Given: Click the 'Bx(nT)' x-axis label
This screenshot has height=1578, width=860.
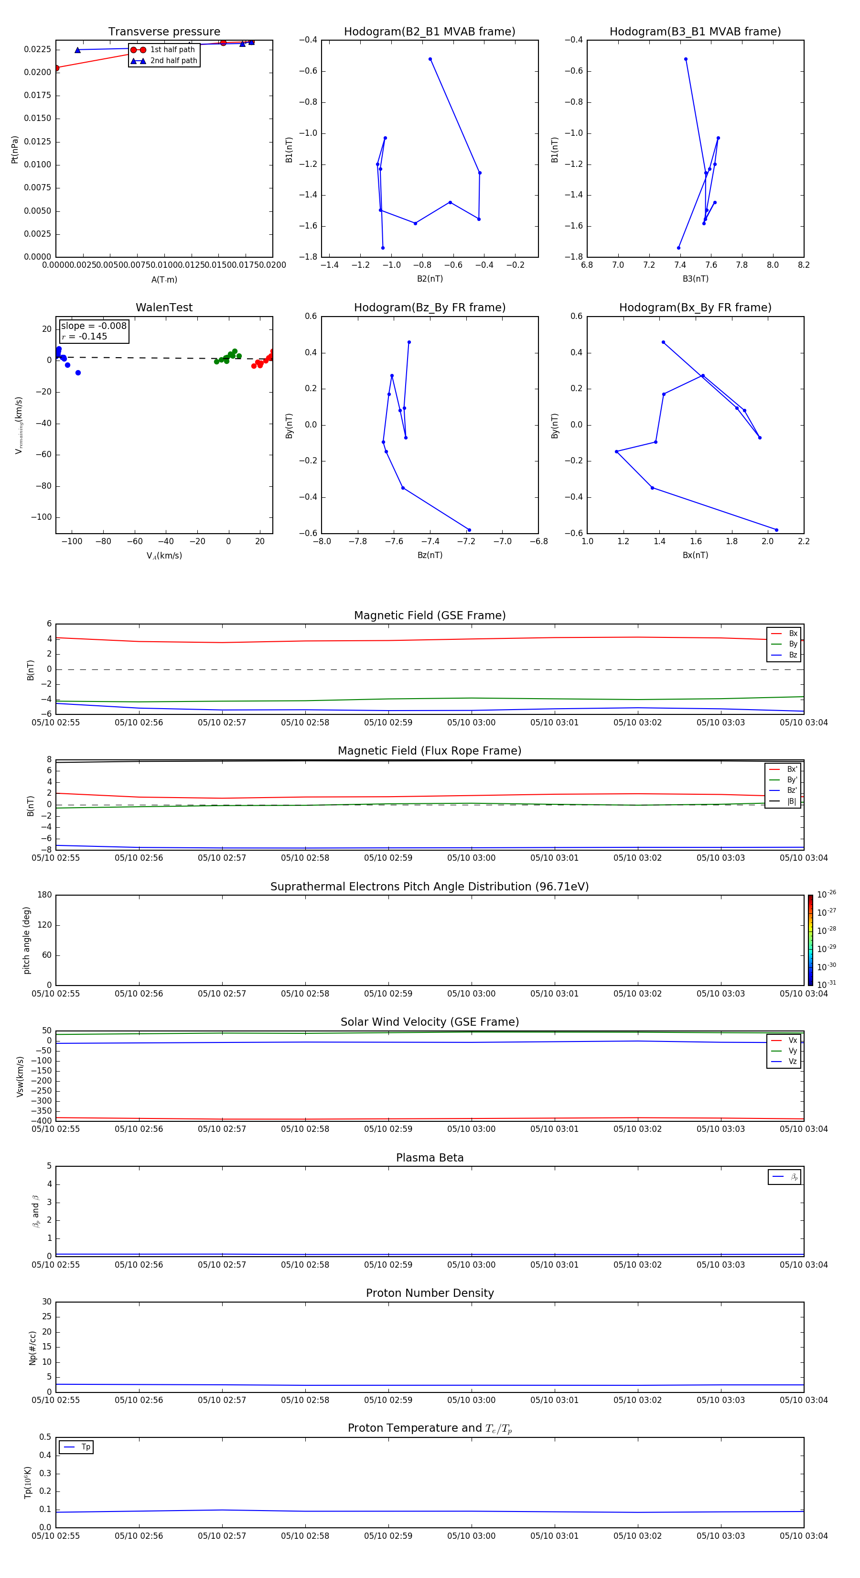Looking at the screenshot, I should (695, 555).
